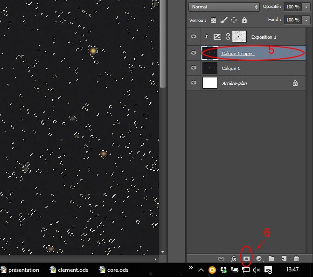Click the Dropbox tray icon
Viewport: 313px width, 277px height.
coord(223,270)
